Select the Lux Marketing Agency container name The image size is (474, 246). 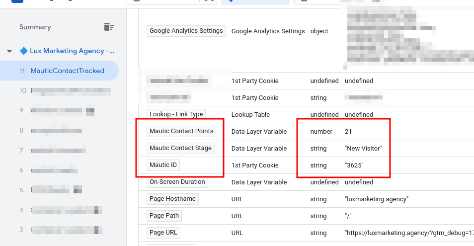72,51
